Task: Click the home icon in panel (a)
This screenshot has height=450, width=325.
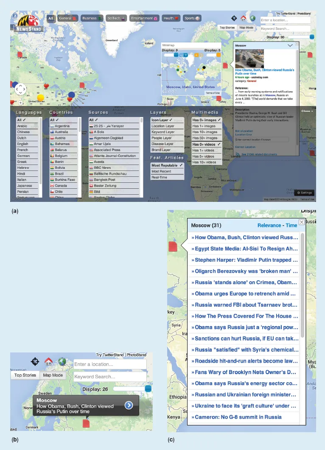Action: pos(243,18)
